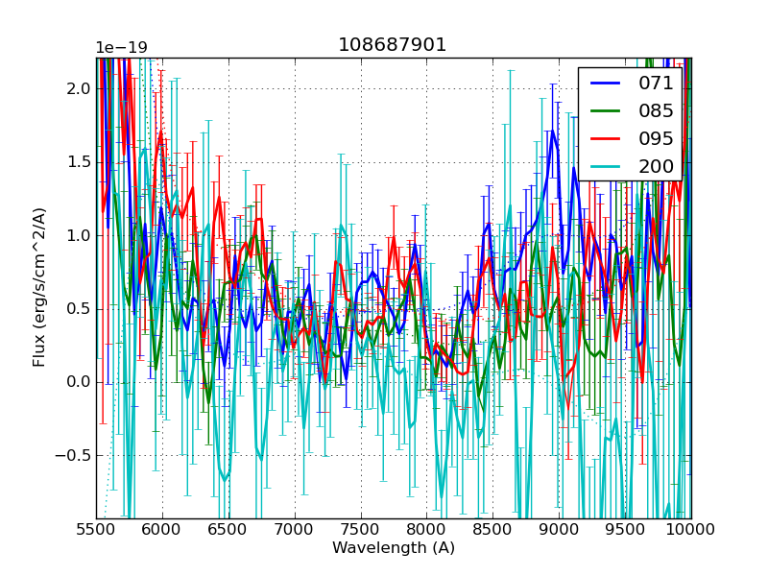
Task: Click the 0.0 y-axis tick label
Action: [x=78, y=382]
